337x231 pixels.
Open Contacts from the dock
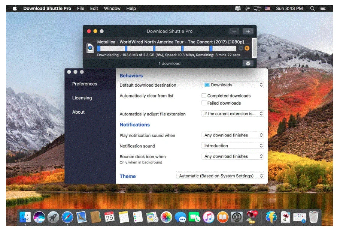click(95, 217)
